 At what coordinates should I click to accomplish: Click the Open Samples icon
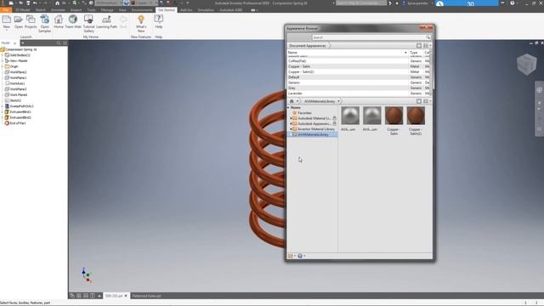click(x=44, y=20)
